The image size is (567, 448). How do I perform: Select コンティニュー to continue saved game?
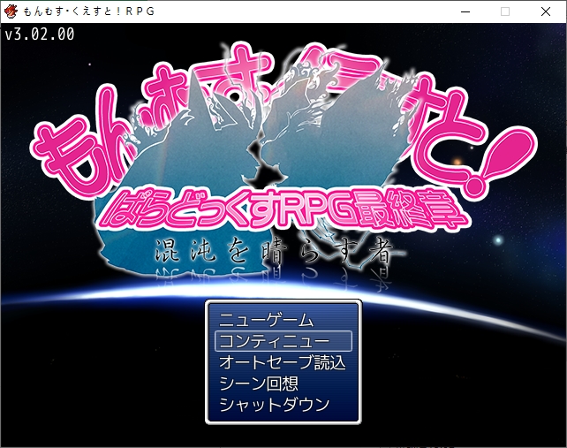[x=283, y=341]
